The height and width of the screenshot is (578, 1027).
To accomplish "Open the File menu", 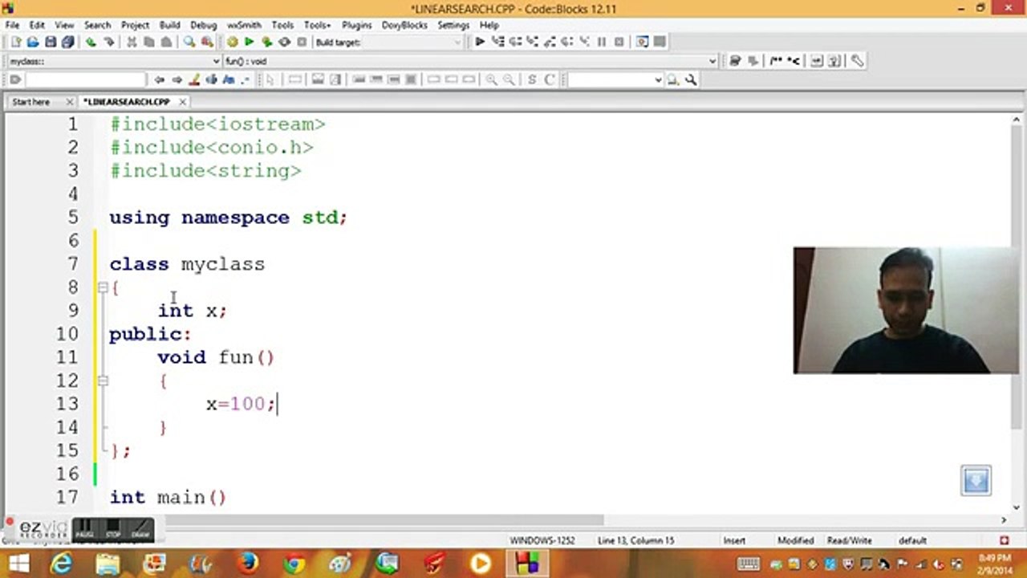I will click(x=12, y=25).
